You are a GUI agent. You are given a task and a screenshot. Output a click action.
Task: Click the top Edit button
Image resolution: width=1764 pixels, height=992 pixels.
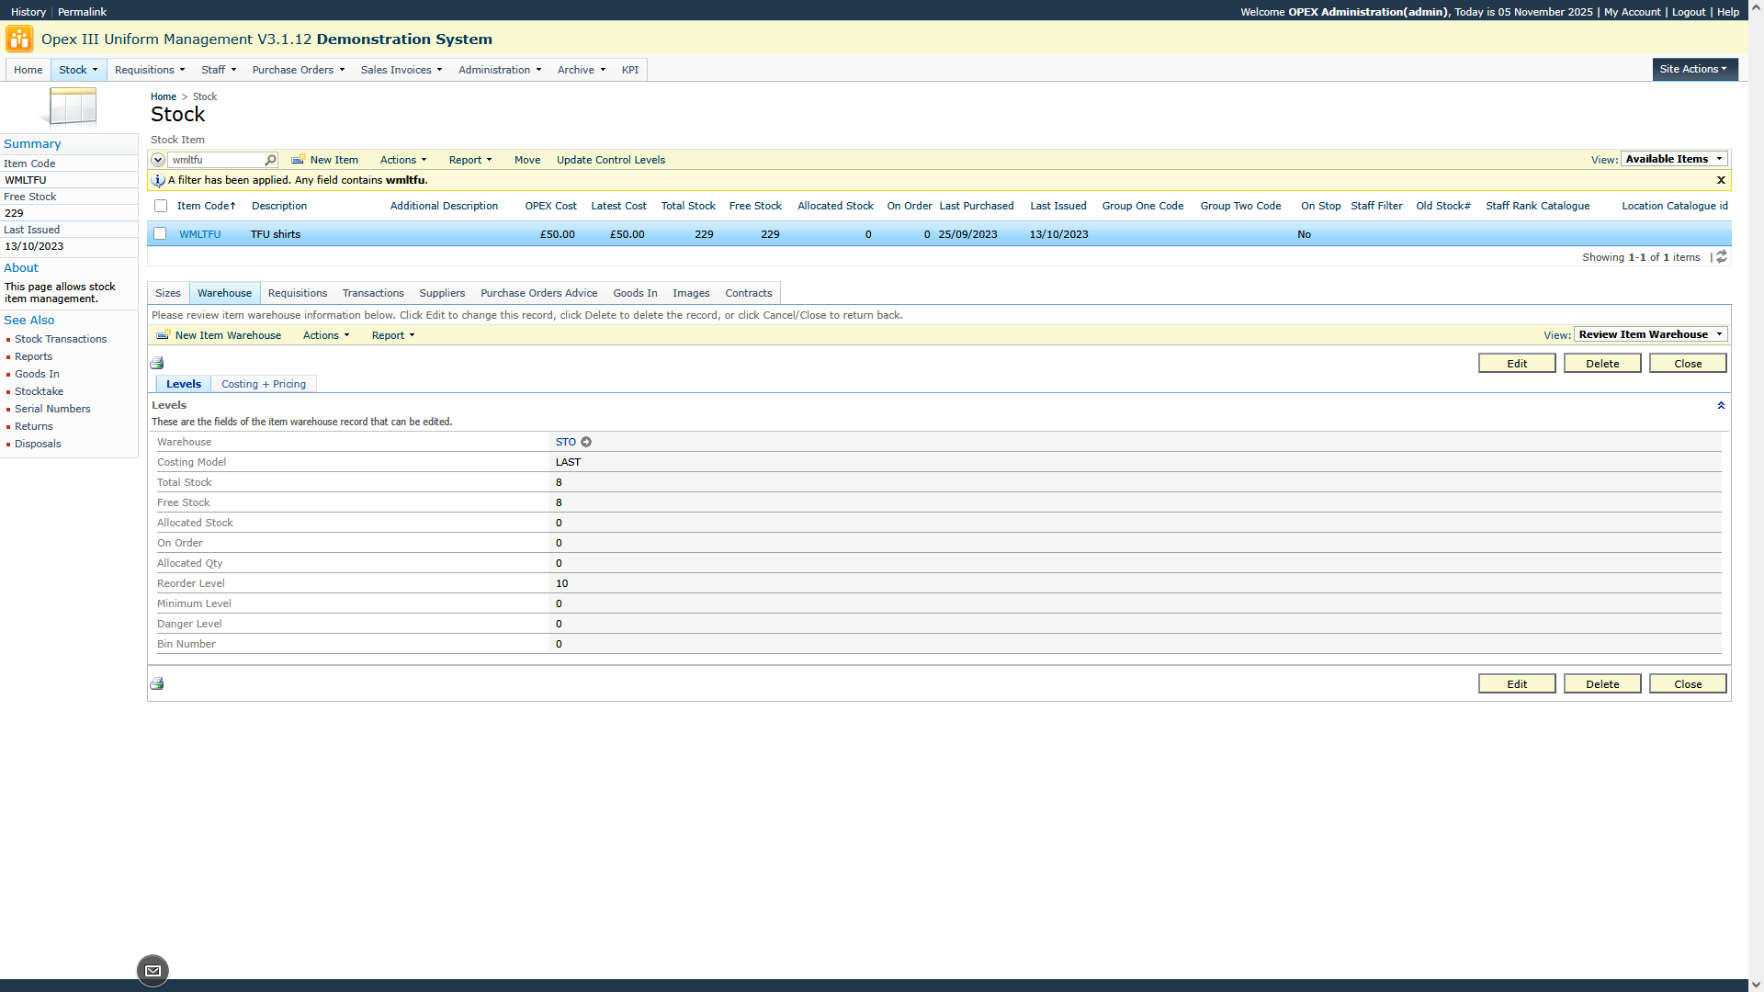1516,364
